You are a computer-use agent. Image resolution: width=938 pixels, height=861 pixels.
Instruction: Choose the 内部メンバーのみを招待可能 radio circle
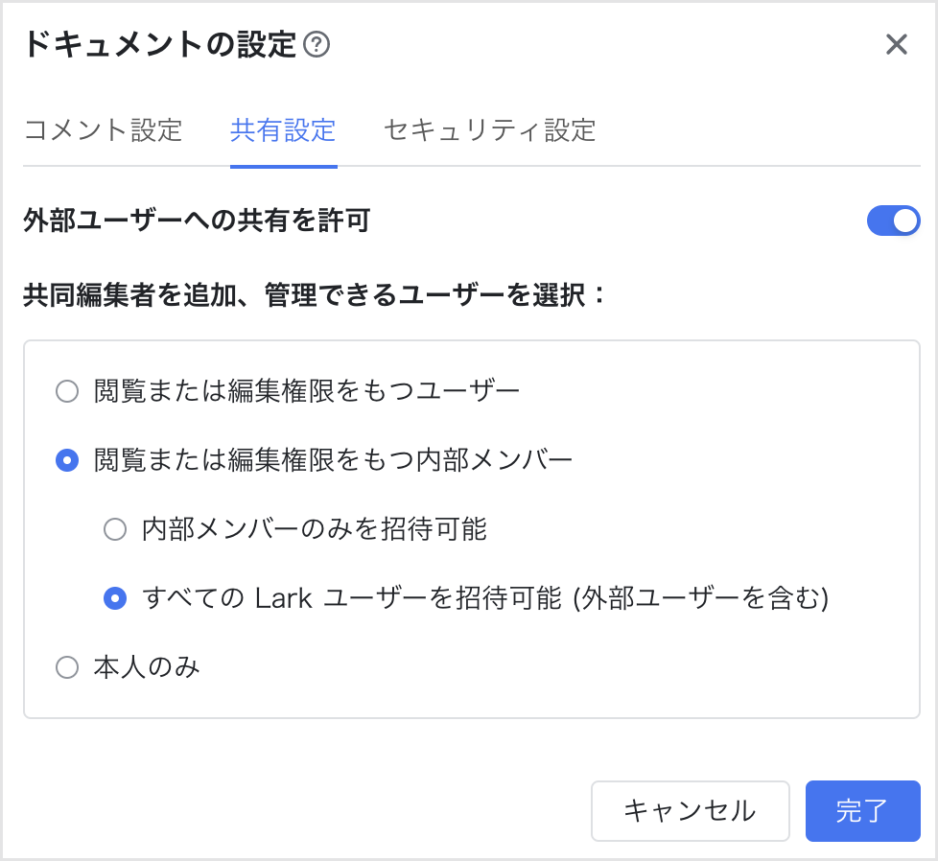click(115, 529)
